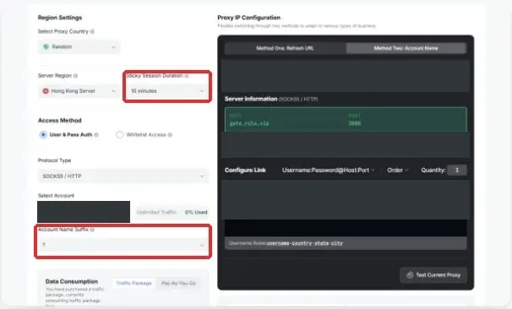This screenshot has height=309, width=512.
Task: Click the Quantity input field
Action: click(457, 171)
